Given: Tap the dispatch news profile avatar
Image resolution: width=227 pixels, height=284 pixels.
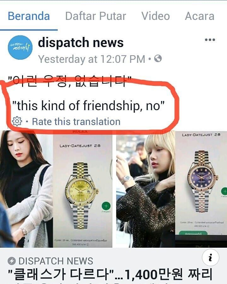Looking at the screenshot, I should (20, 47).
